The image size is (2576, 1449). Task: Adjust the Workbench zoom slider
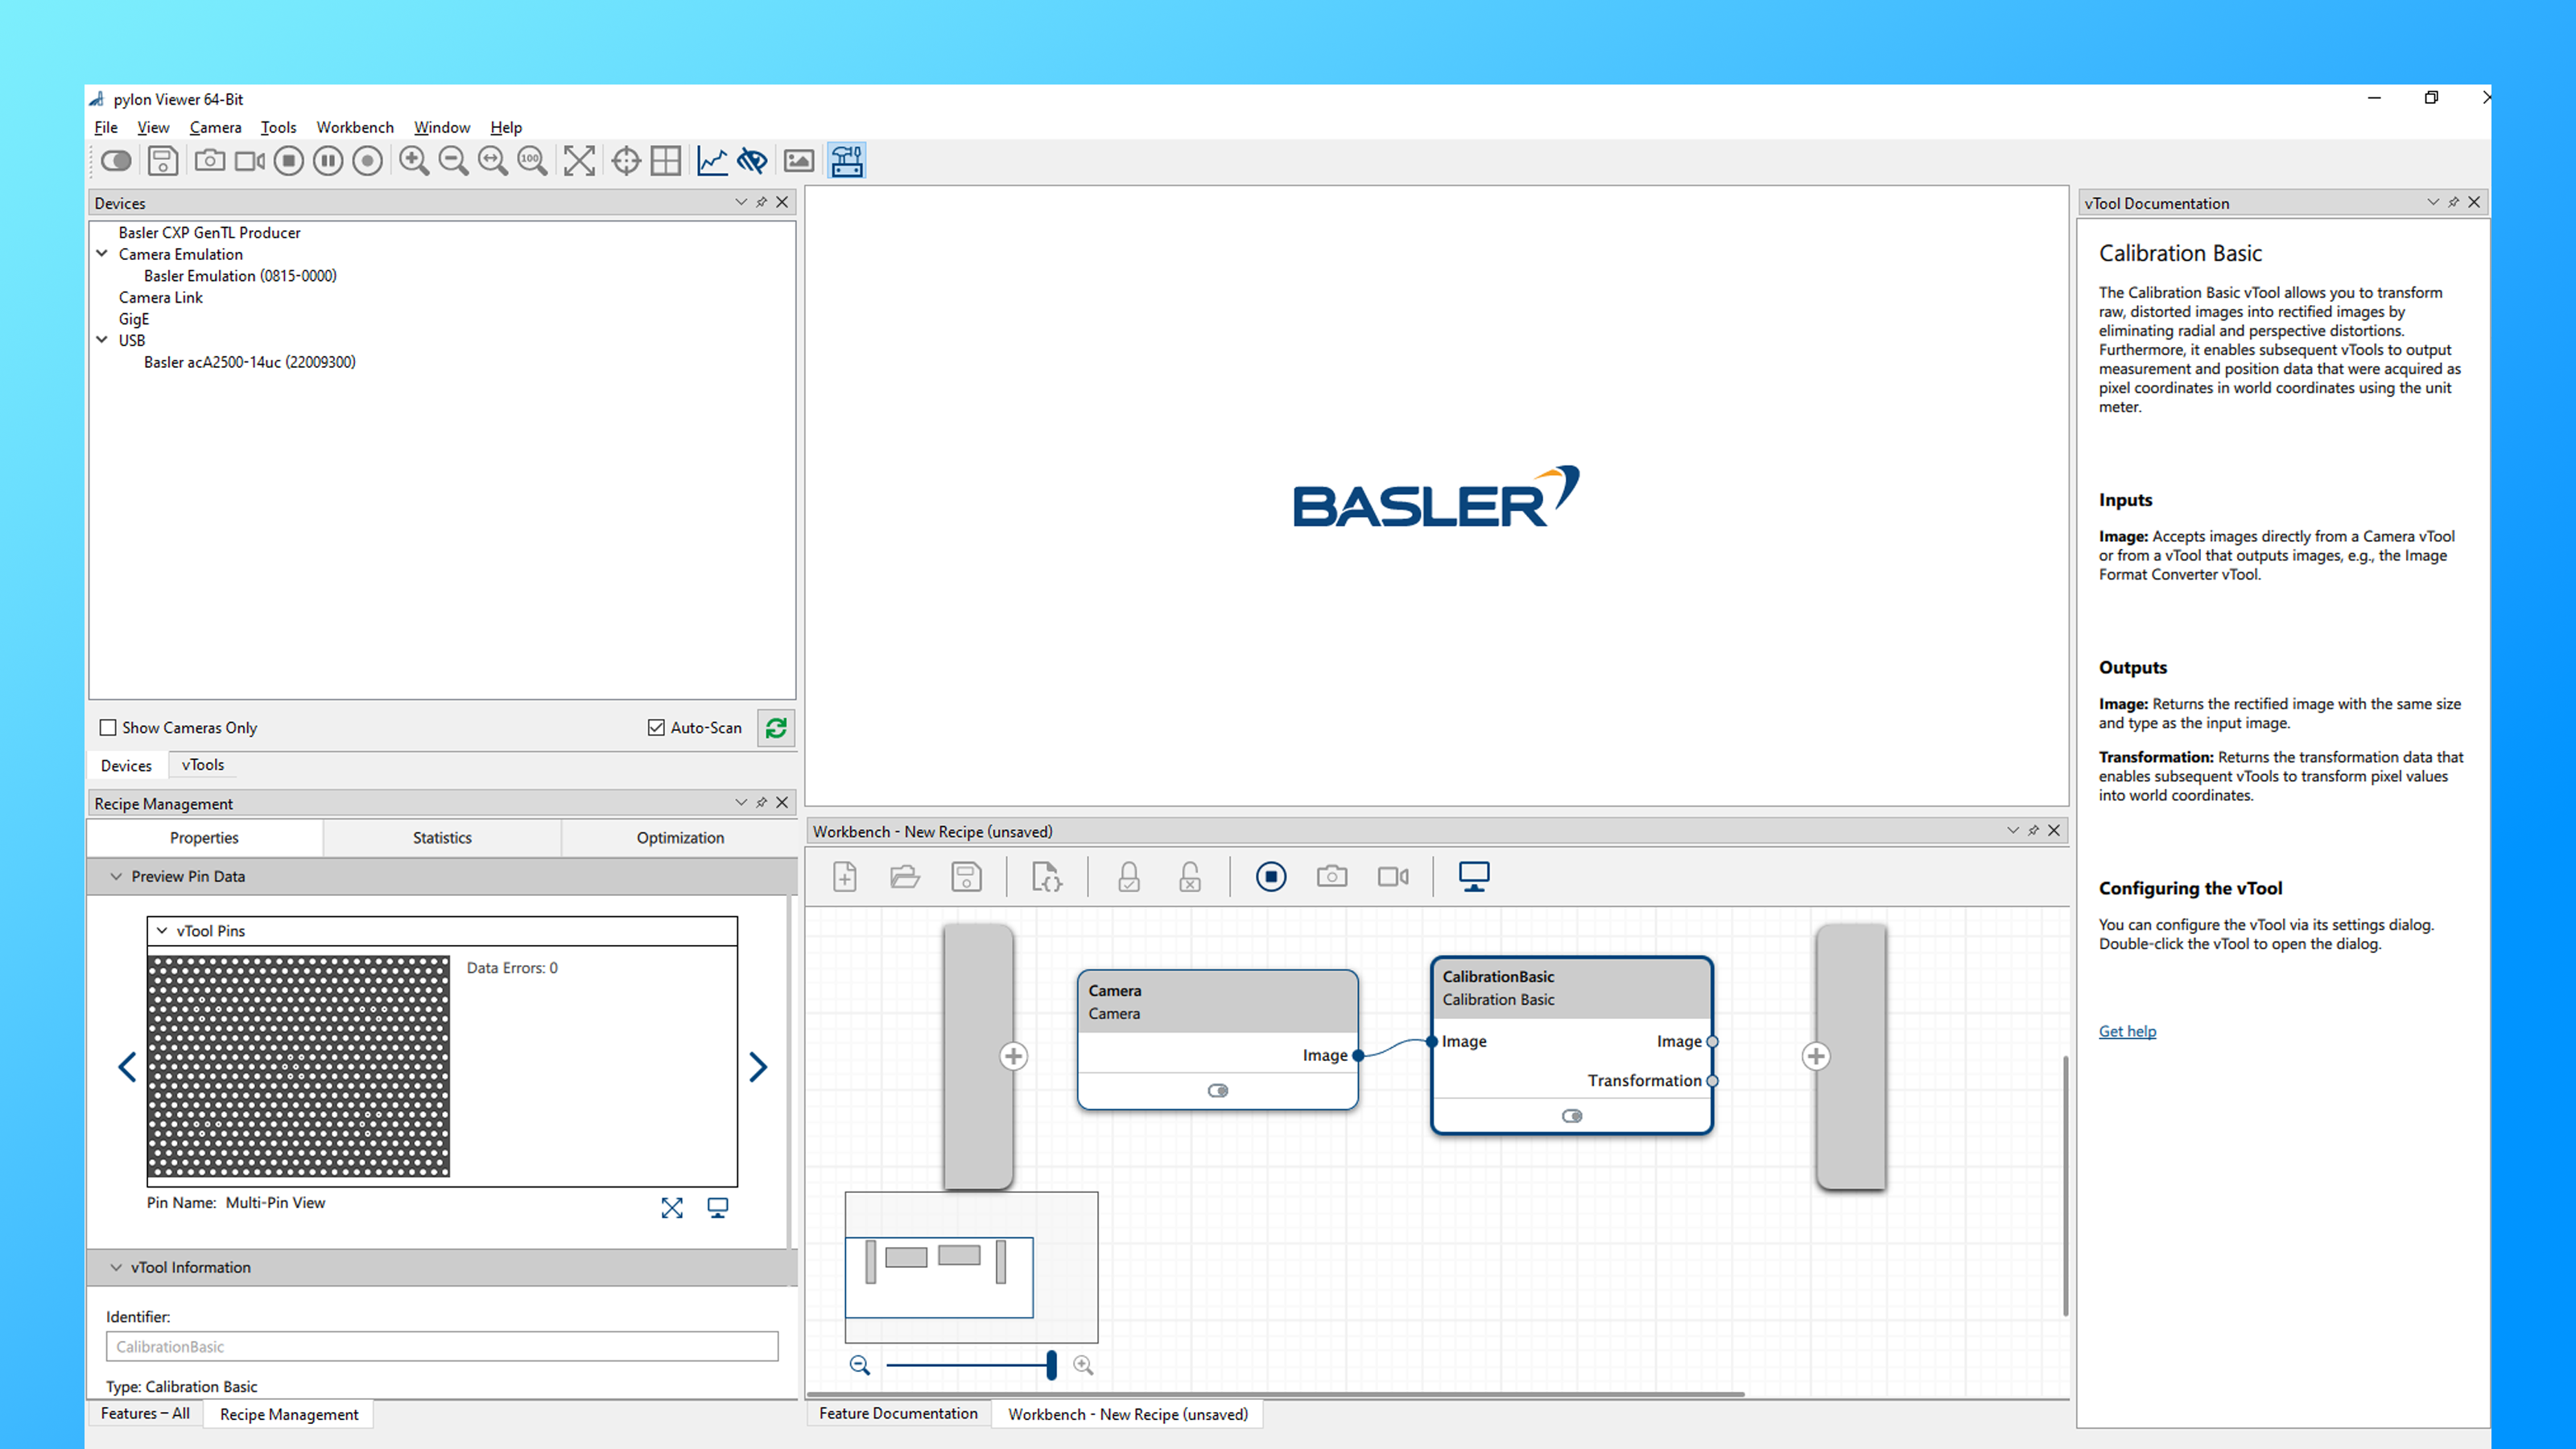tap(1051, 1365)
